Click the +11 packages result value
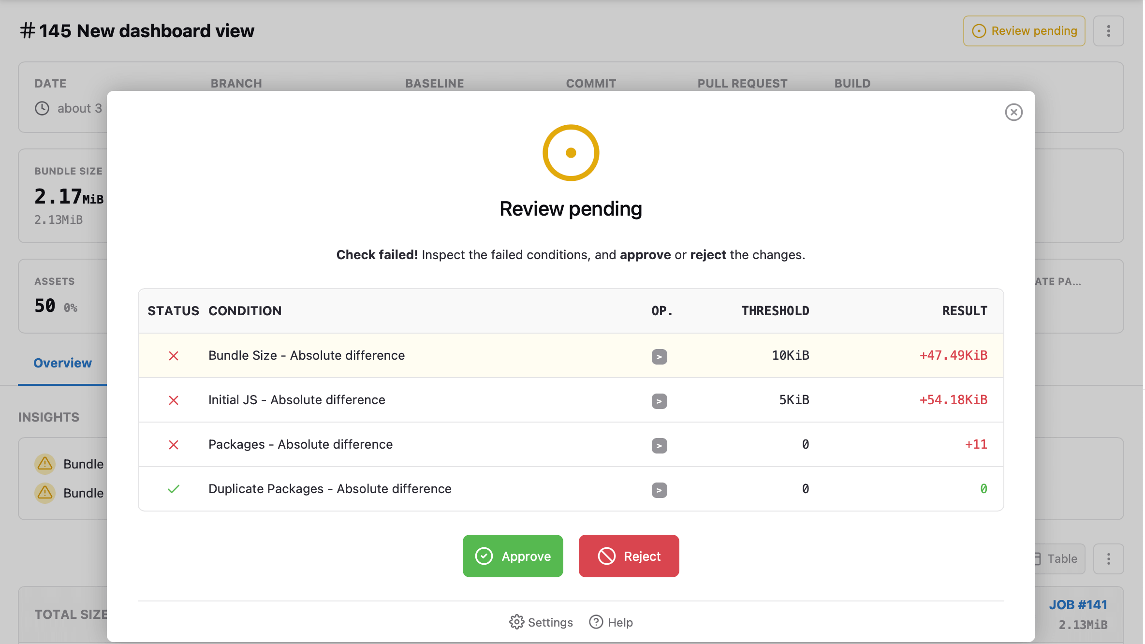The width and height of the screenshot is (1145, 644). click(x=976, y=444)
